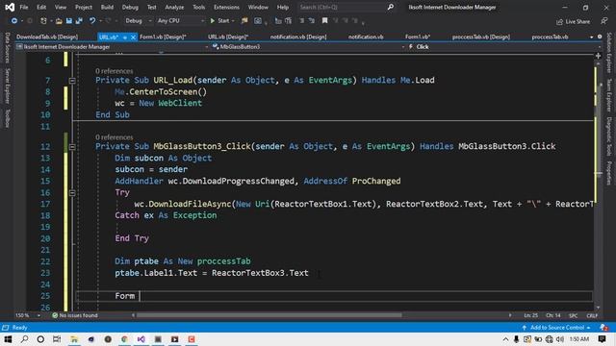
Task: Click Add to Source Control button
Action: click(x=556, y=328)
